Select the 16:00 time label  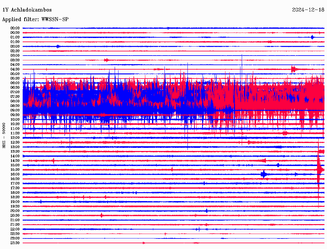point(15,174)
